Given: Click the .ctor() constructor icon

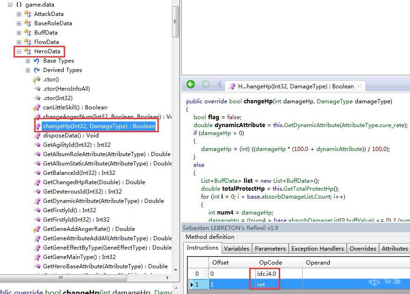Looking at the screenshot, I should pyautogui.click(x=37, y=79).
